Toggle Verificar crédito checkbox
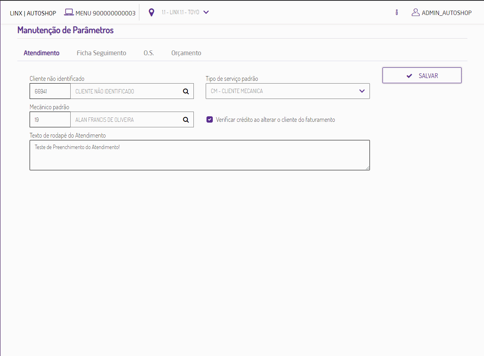484x356 pixels. [210, 119]
